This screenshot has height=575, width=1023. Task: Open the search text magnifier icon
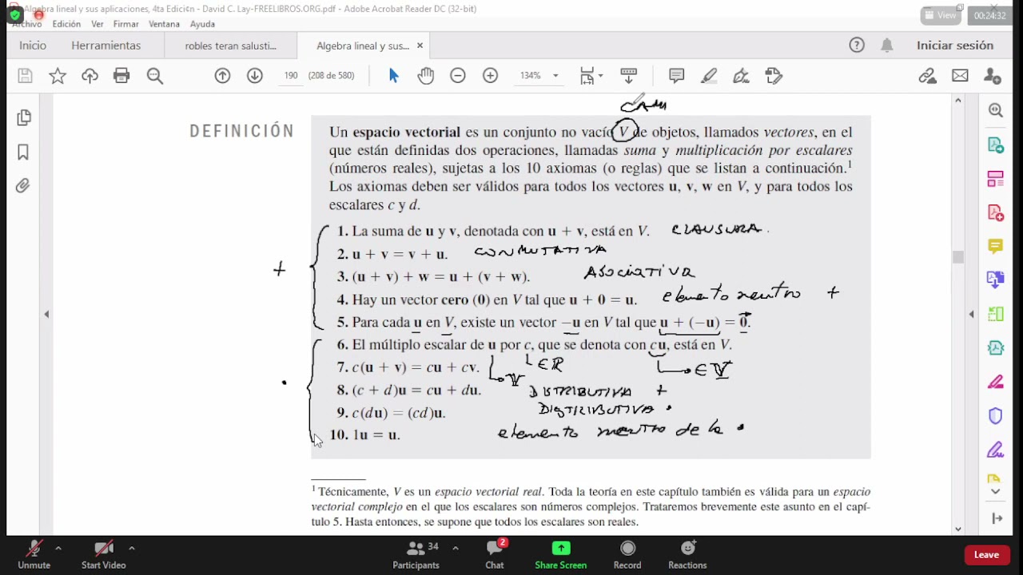155,76
